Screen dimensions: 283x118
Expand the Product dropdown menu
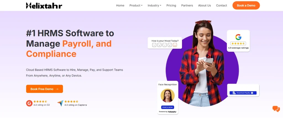136,6
